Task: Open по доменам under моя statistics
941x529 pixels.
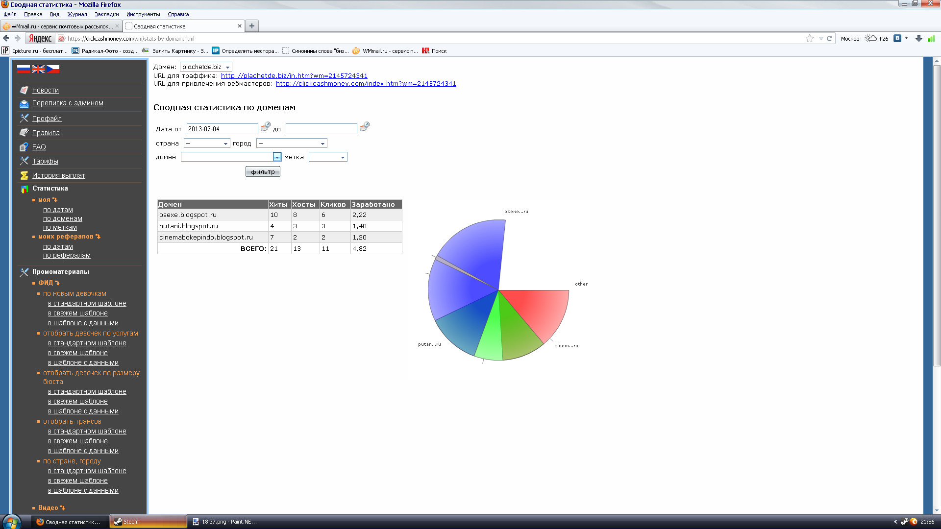Action: 63,219
